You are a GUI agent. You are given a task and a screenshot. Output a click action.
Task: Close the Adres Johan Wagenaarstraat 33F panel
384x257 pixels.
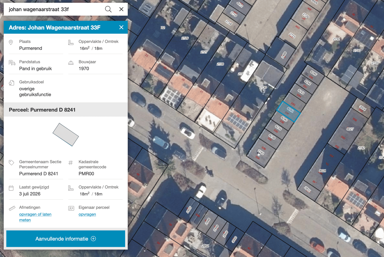tap(121, 27)
